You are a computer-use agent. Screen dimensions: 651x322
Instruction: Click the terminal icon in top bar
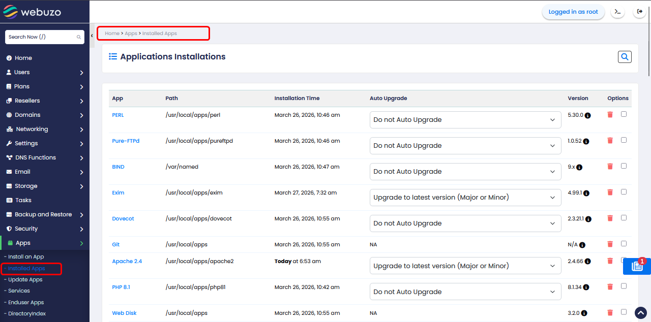point(617,12)
